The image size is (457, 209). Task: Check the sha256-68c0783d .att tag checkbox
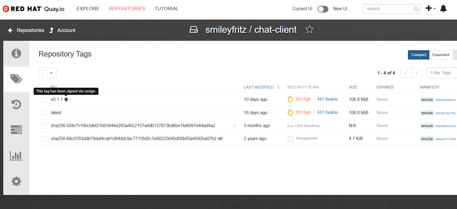(44, 139)
